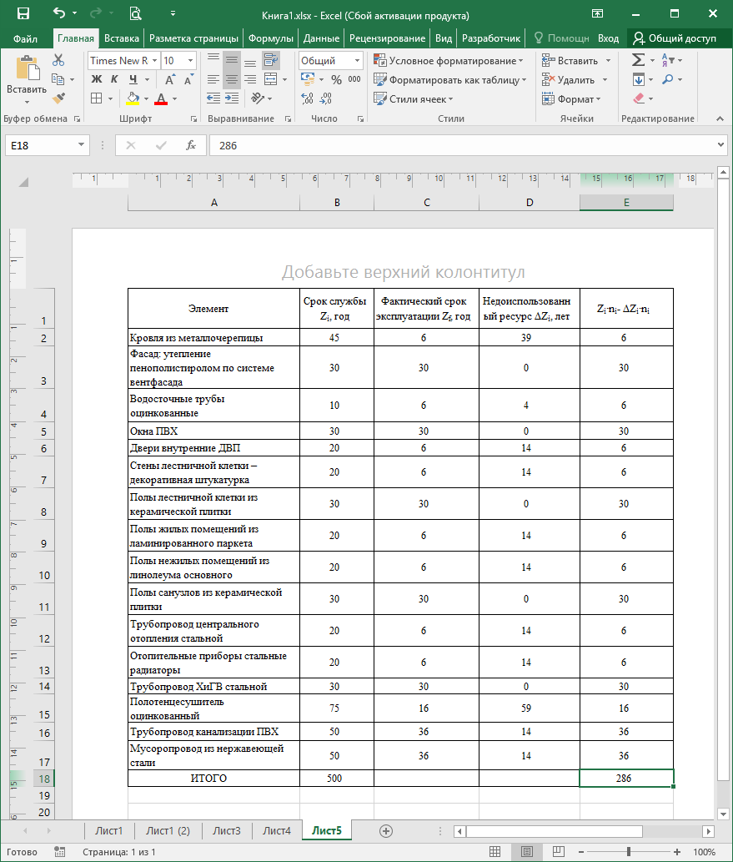Click the Общий доступ share button

tap(675, 38)
